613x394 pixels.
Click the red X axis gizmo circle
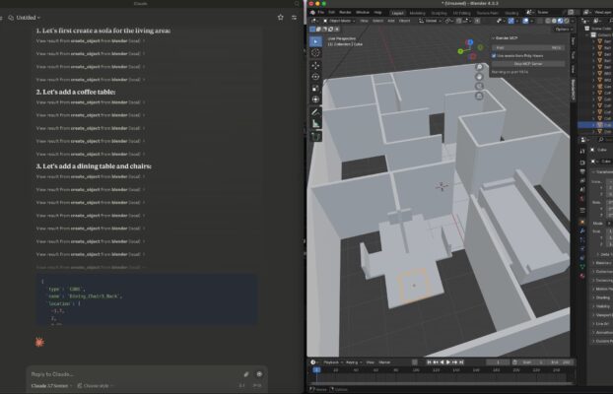[x=473, y=57]
